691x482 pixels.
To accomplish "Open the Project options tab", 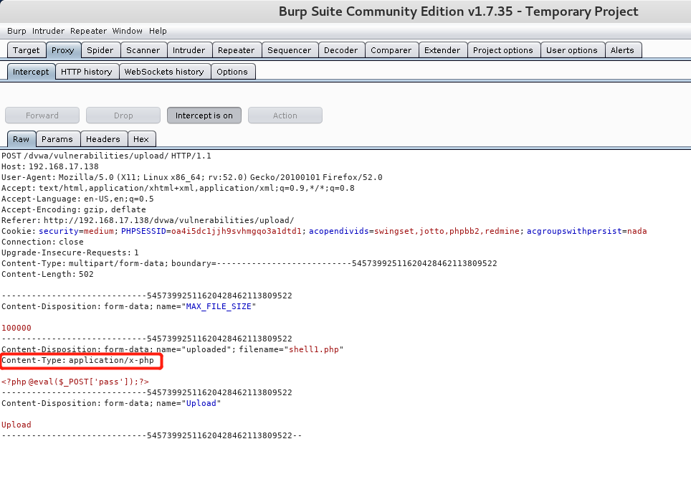I will [x=502, y=50].
